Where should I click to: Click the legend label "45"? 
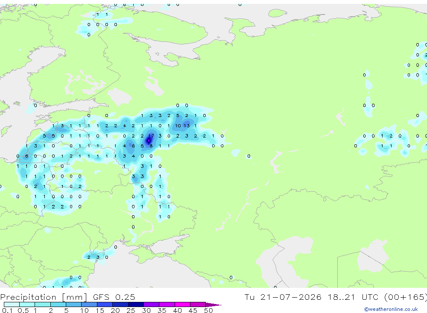click(193, 310)
